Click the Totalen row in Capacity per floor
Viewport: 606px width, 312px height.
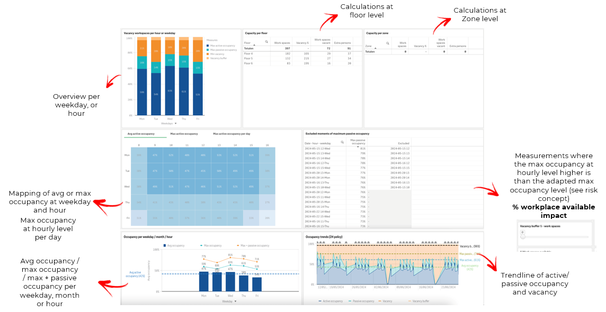[302, 49]
